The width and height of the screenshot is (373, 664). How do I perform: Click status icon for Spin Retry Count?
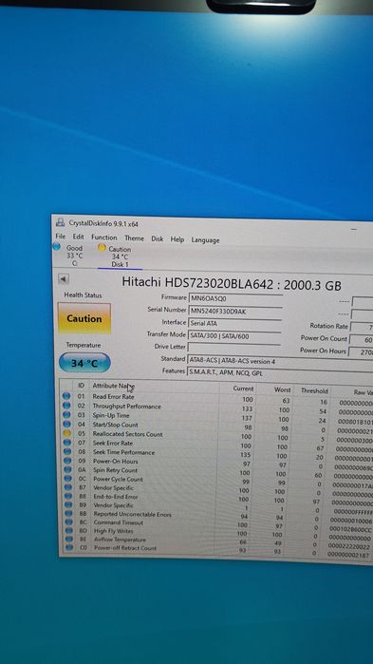[x=66, y=469]
